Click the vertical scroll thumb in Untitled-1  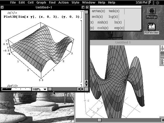87,12
